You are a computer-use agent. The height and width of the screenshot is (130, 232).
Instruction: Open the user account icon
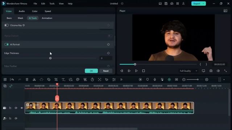(183, 4)
